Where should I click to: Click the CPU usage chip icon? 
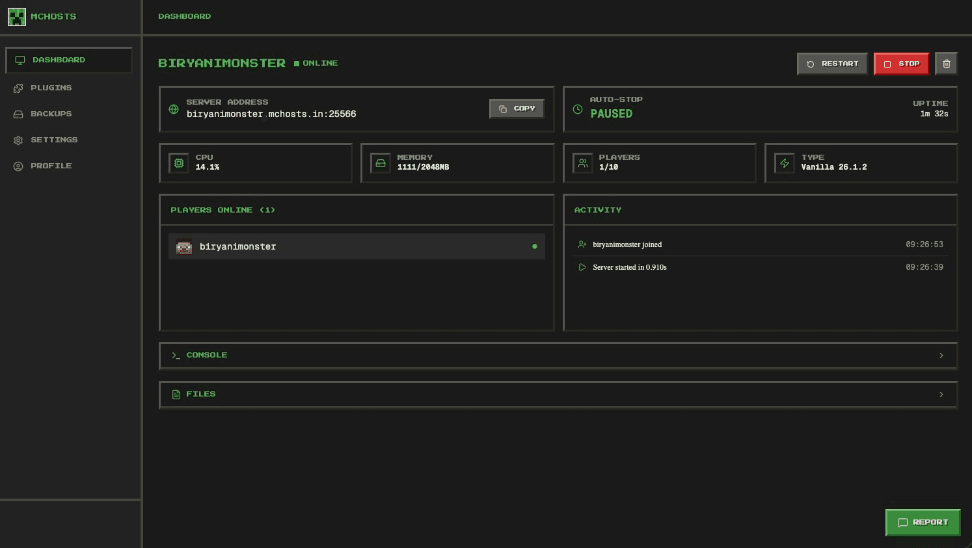pos(179,163)
